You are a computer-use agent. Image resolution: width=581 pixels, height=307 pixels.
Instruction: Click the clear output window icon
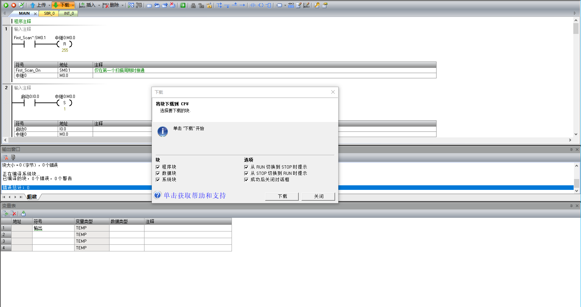6,157
